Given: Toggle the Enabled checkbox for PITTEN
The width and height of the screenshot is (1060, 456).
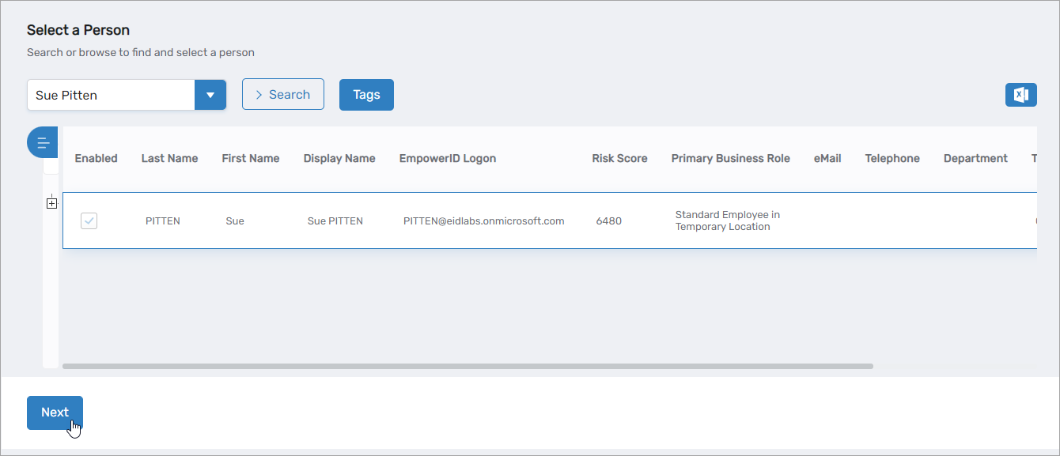Looking at the screenshot, I should point(89,221).
